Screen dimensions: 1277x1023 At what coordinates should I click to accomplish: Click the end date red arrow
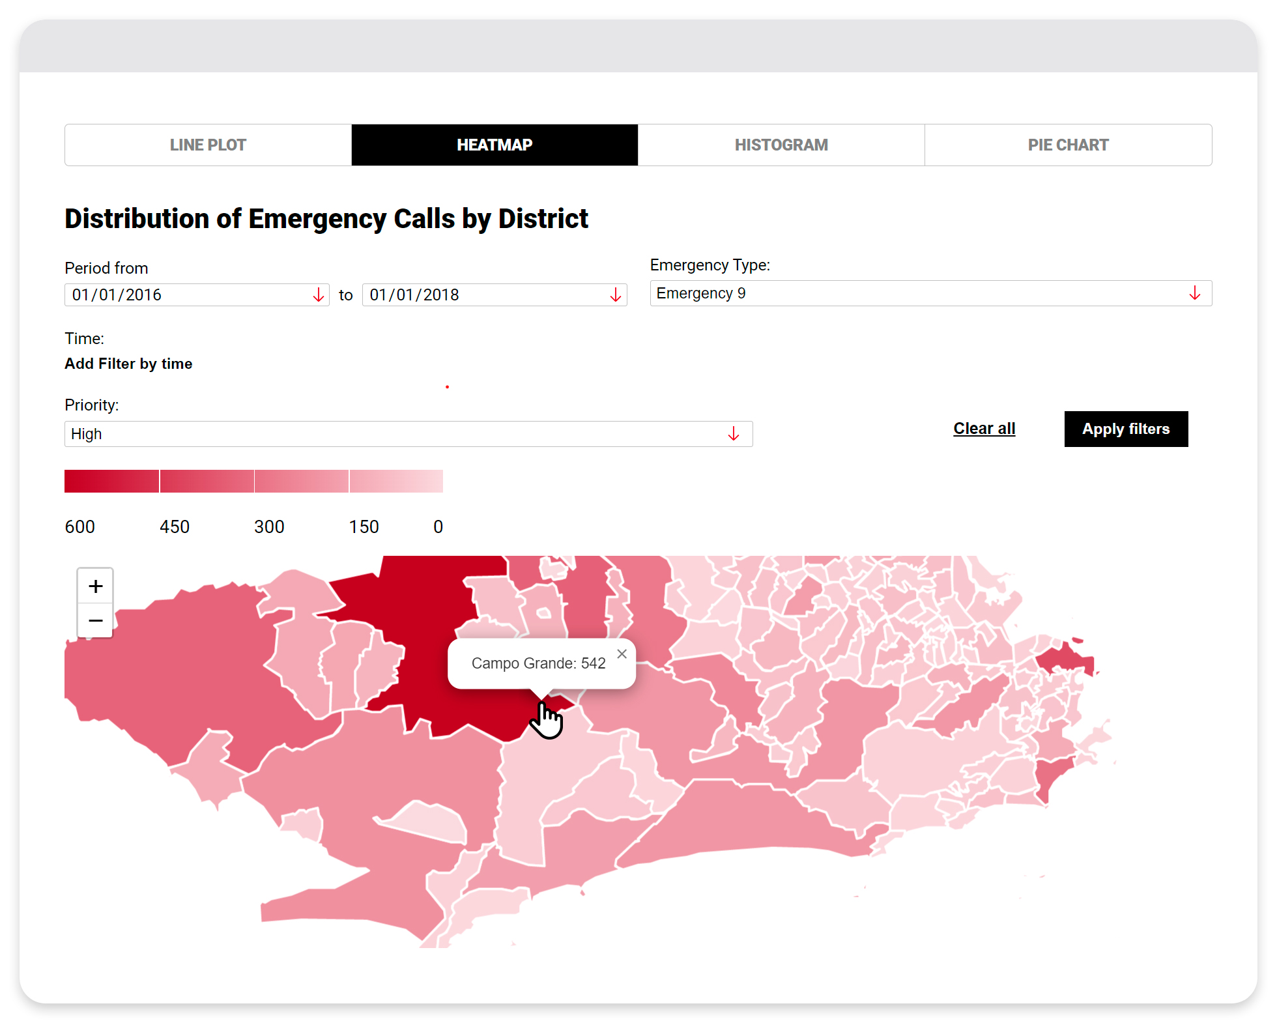point(616,295)
